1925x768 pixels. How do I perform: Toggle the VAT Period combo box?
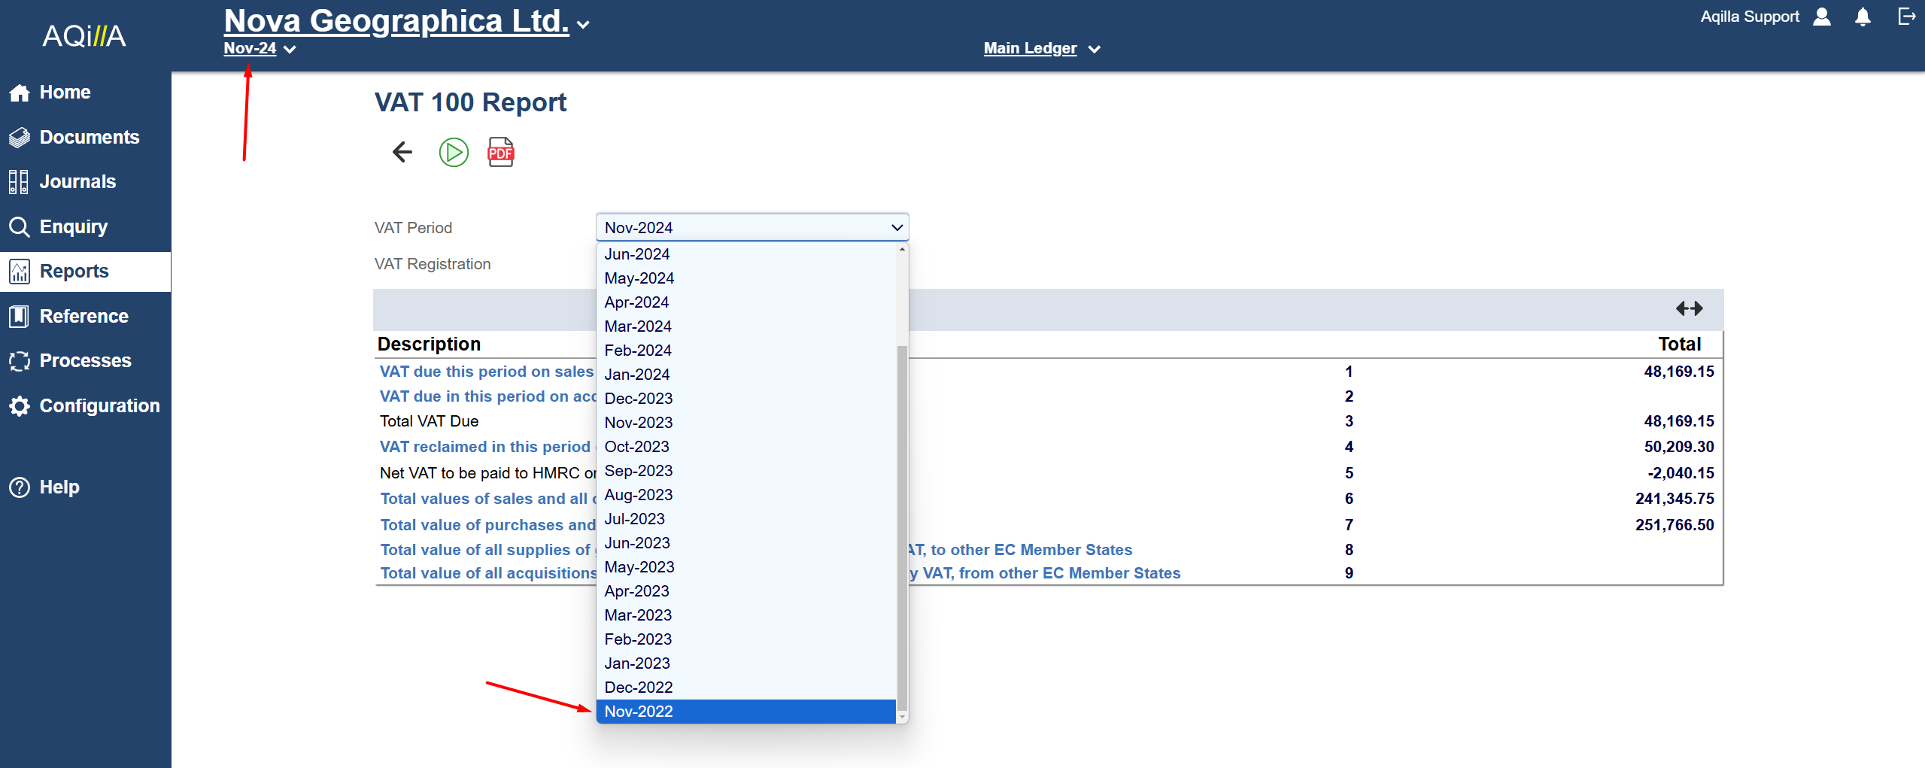pyautogui.click(x=752, y=227)
